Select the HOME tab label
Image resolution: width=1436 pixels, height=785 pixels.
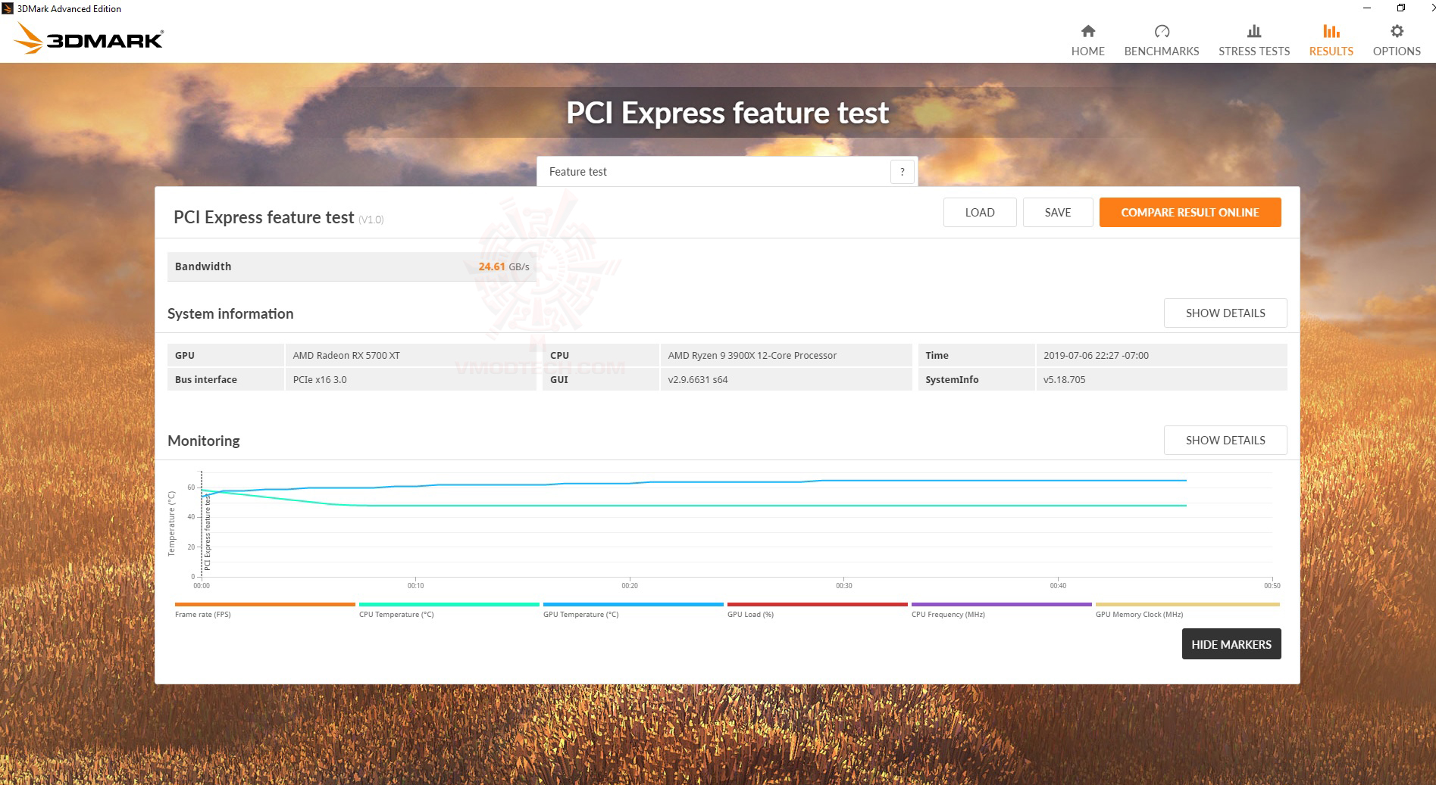click(1087, 51)
